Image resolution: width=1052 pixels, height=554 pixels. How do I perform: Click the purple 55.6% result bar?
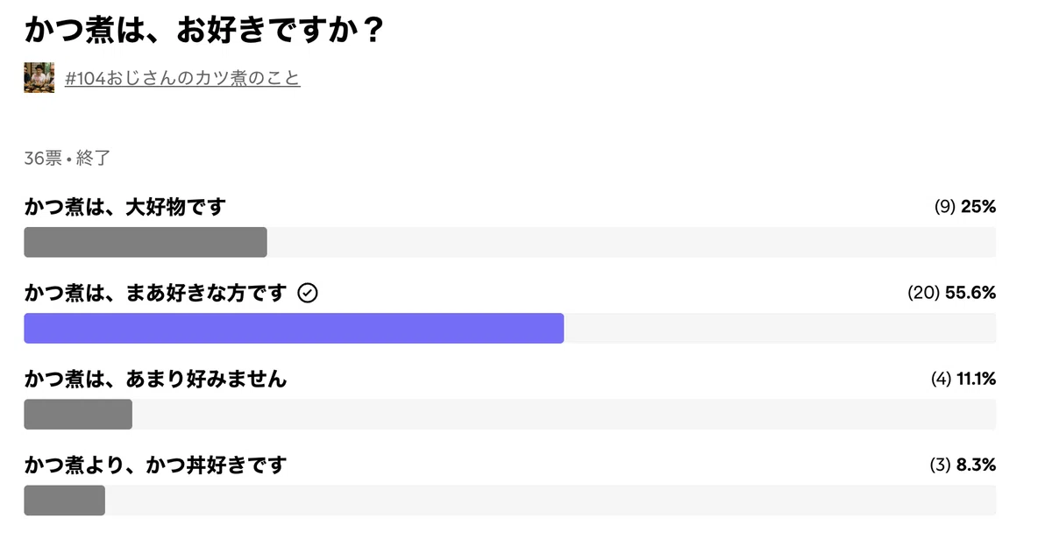pyautogui.click(x=294, y=328)
